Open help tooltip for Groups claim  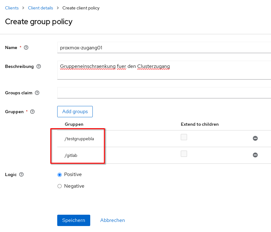(x=37, y=93)
